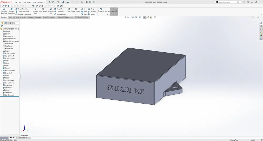Switch to the Evaluate tab
263x141 pixels.
(38, 17)
